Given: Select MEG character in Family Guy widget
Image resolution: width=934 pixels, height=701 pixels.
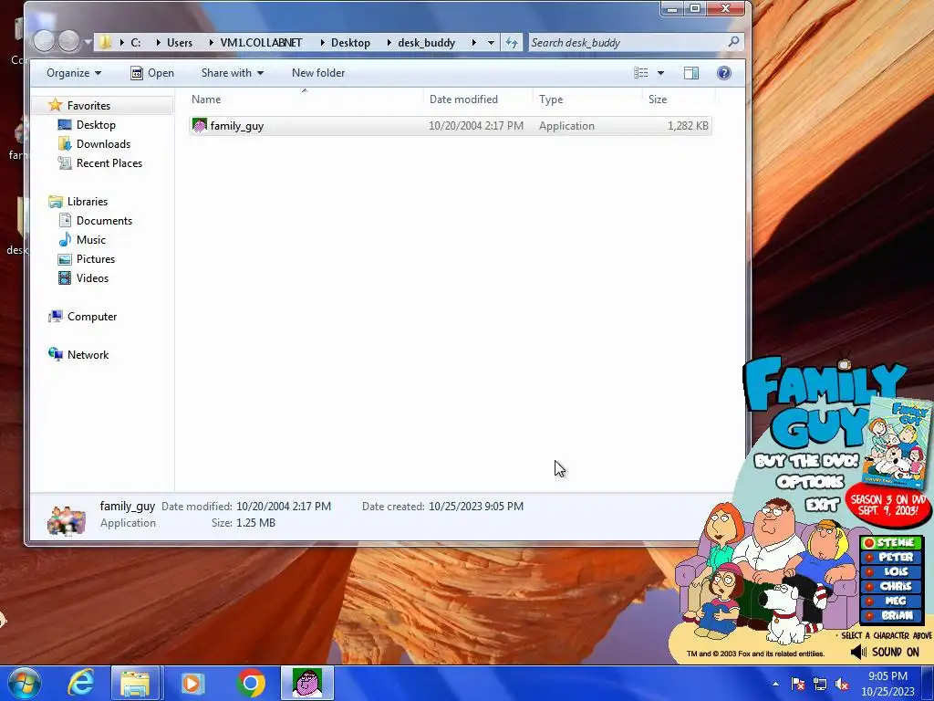Looking at the screenshot, I should (x=891, y=601).
